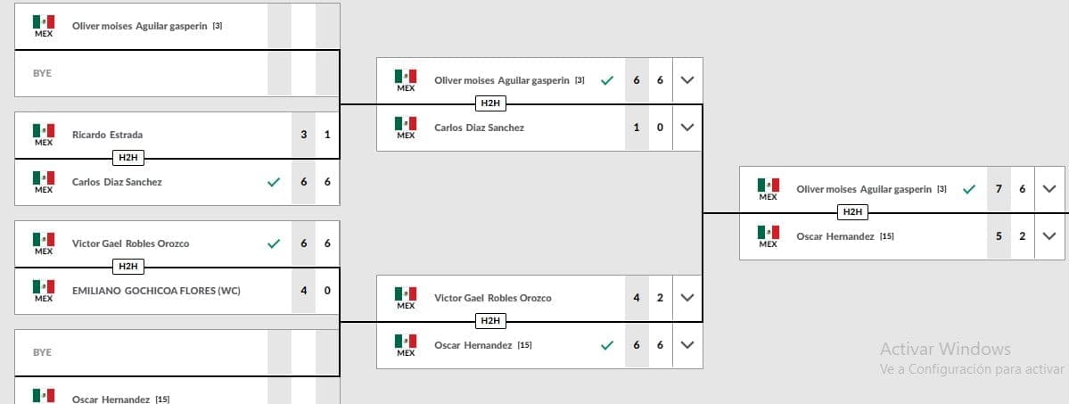Open H2H for Robles Orozco vs Hernandez semifinal
Viewport: 1069px width, 404px height.
pos(489,321)
